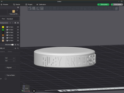Save the BBL A1 process preset

pyautogui.click(x=15, y=48)
